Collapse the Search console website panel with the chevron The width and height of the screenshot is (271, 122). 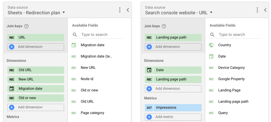(265, 10)
